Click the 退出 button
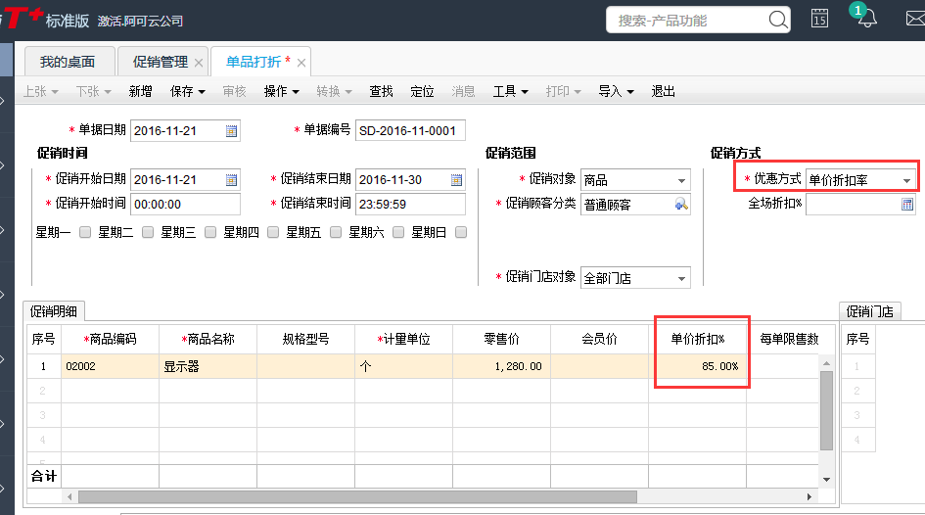 click(x=664, y=91)
